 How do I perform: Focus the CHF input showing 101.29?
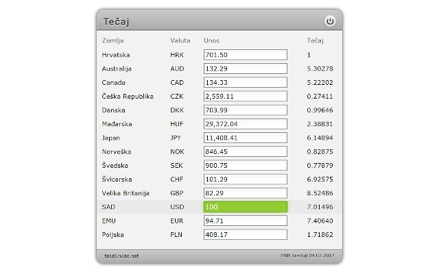pos(246,179)
